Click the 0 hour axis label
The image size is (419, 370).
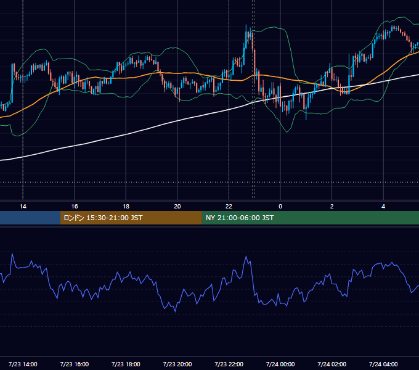(x=280, y=206)
